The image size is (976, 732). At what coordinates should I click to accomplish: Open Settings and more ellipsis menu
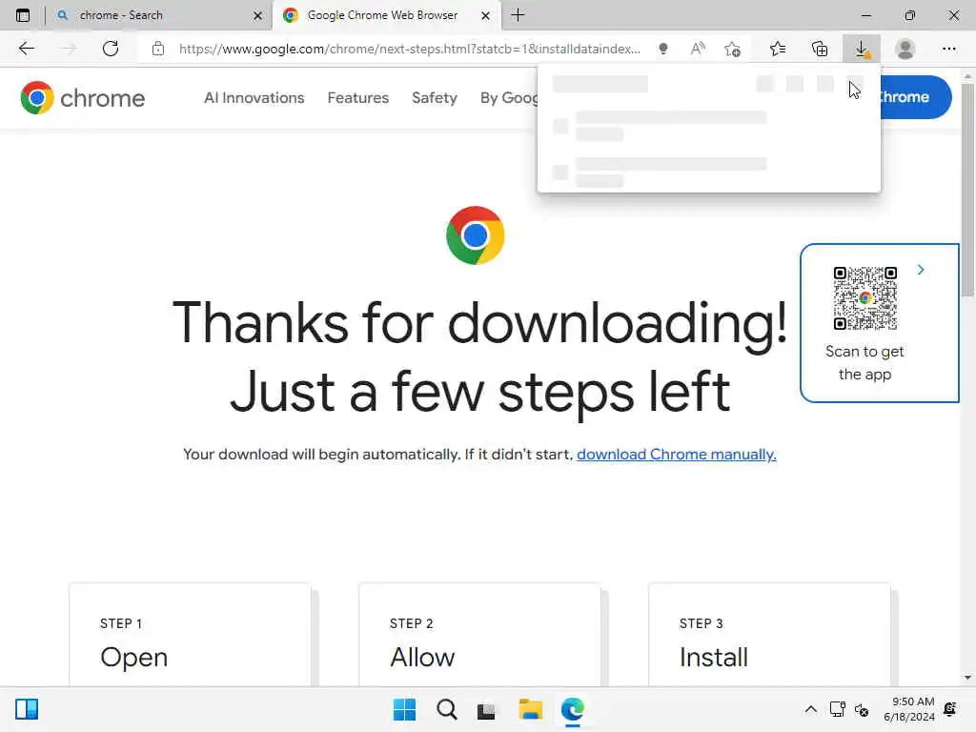(948, 49)
